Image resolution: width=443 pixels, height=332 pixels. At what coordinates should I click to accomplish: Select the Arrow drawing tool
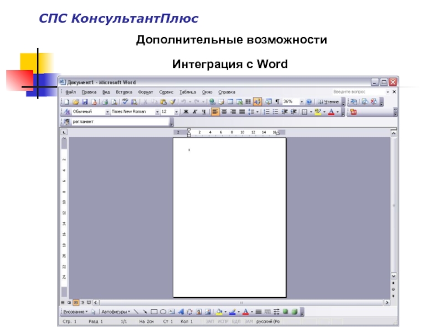(145, 312)
